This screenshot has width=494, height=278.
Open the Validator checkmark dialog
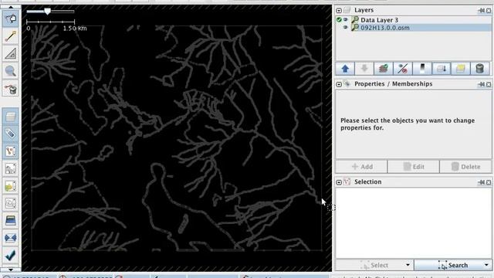(11, 255)
